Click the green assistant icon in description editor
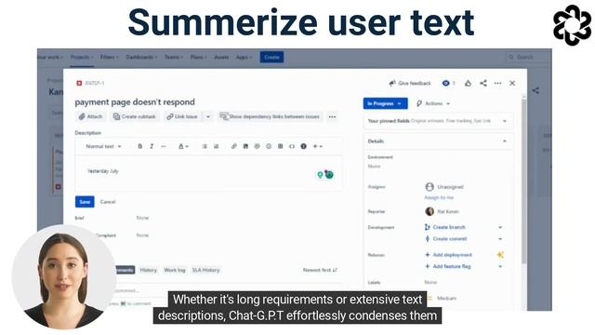595x335 pixels. (328, 174)
